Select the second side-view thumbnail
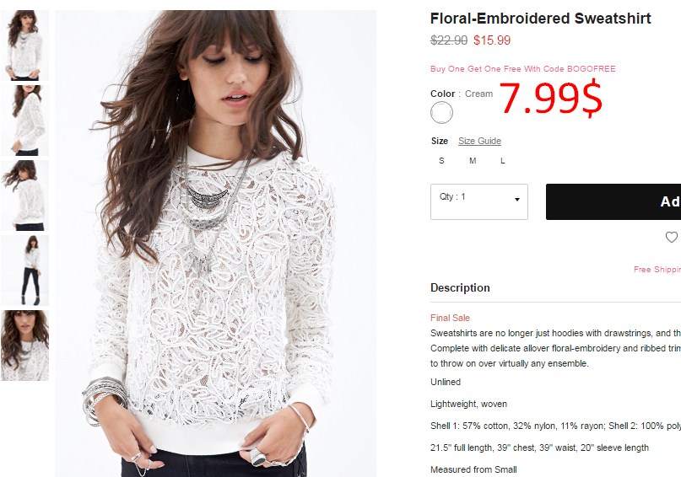This screenshot has width=681, height=477. click(x=24, y=121)
